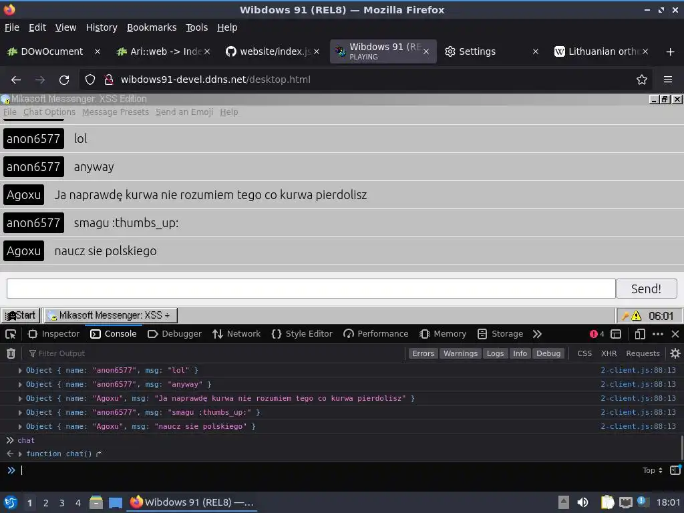Close the DOwOcument tab
Screen dimensions: 684x513
coord(98,52)
